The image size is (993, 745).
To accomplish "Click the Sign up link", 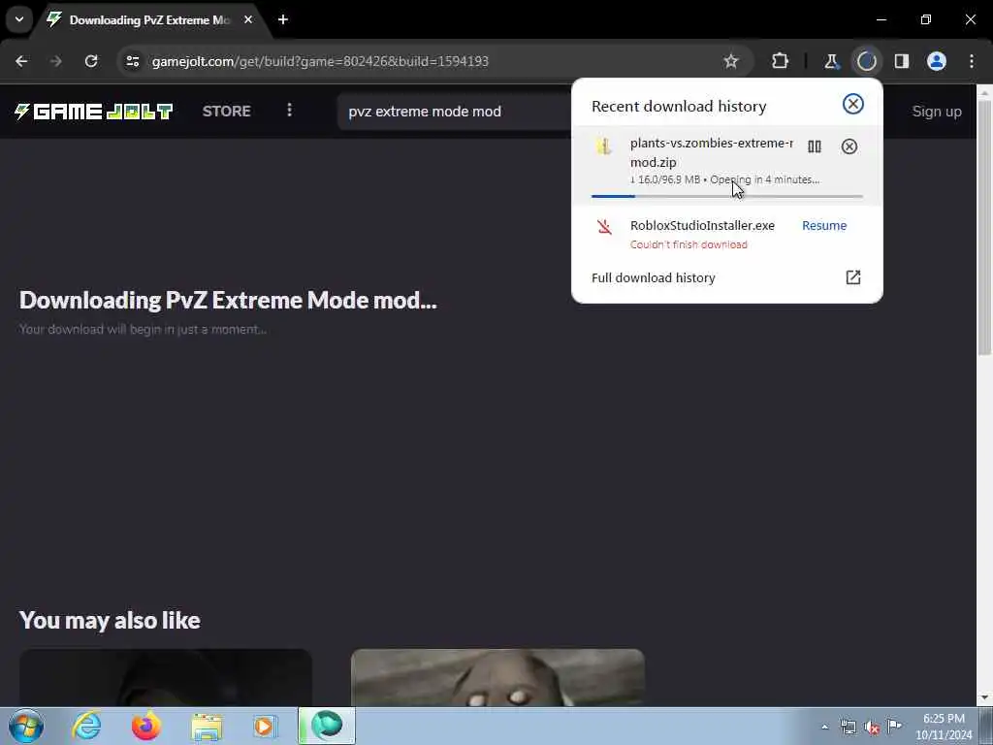I will pyautogui.click(x=936, y=112).
